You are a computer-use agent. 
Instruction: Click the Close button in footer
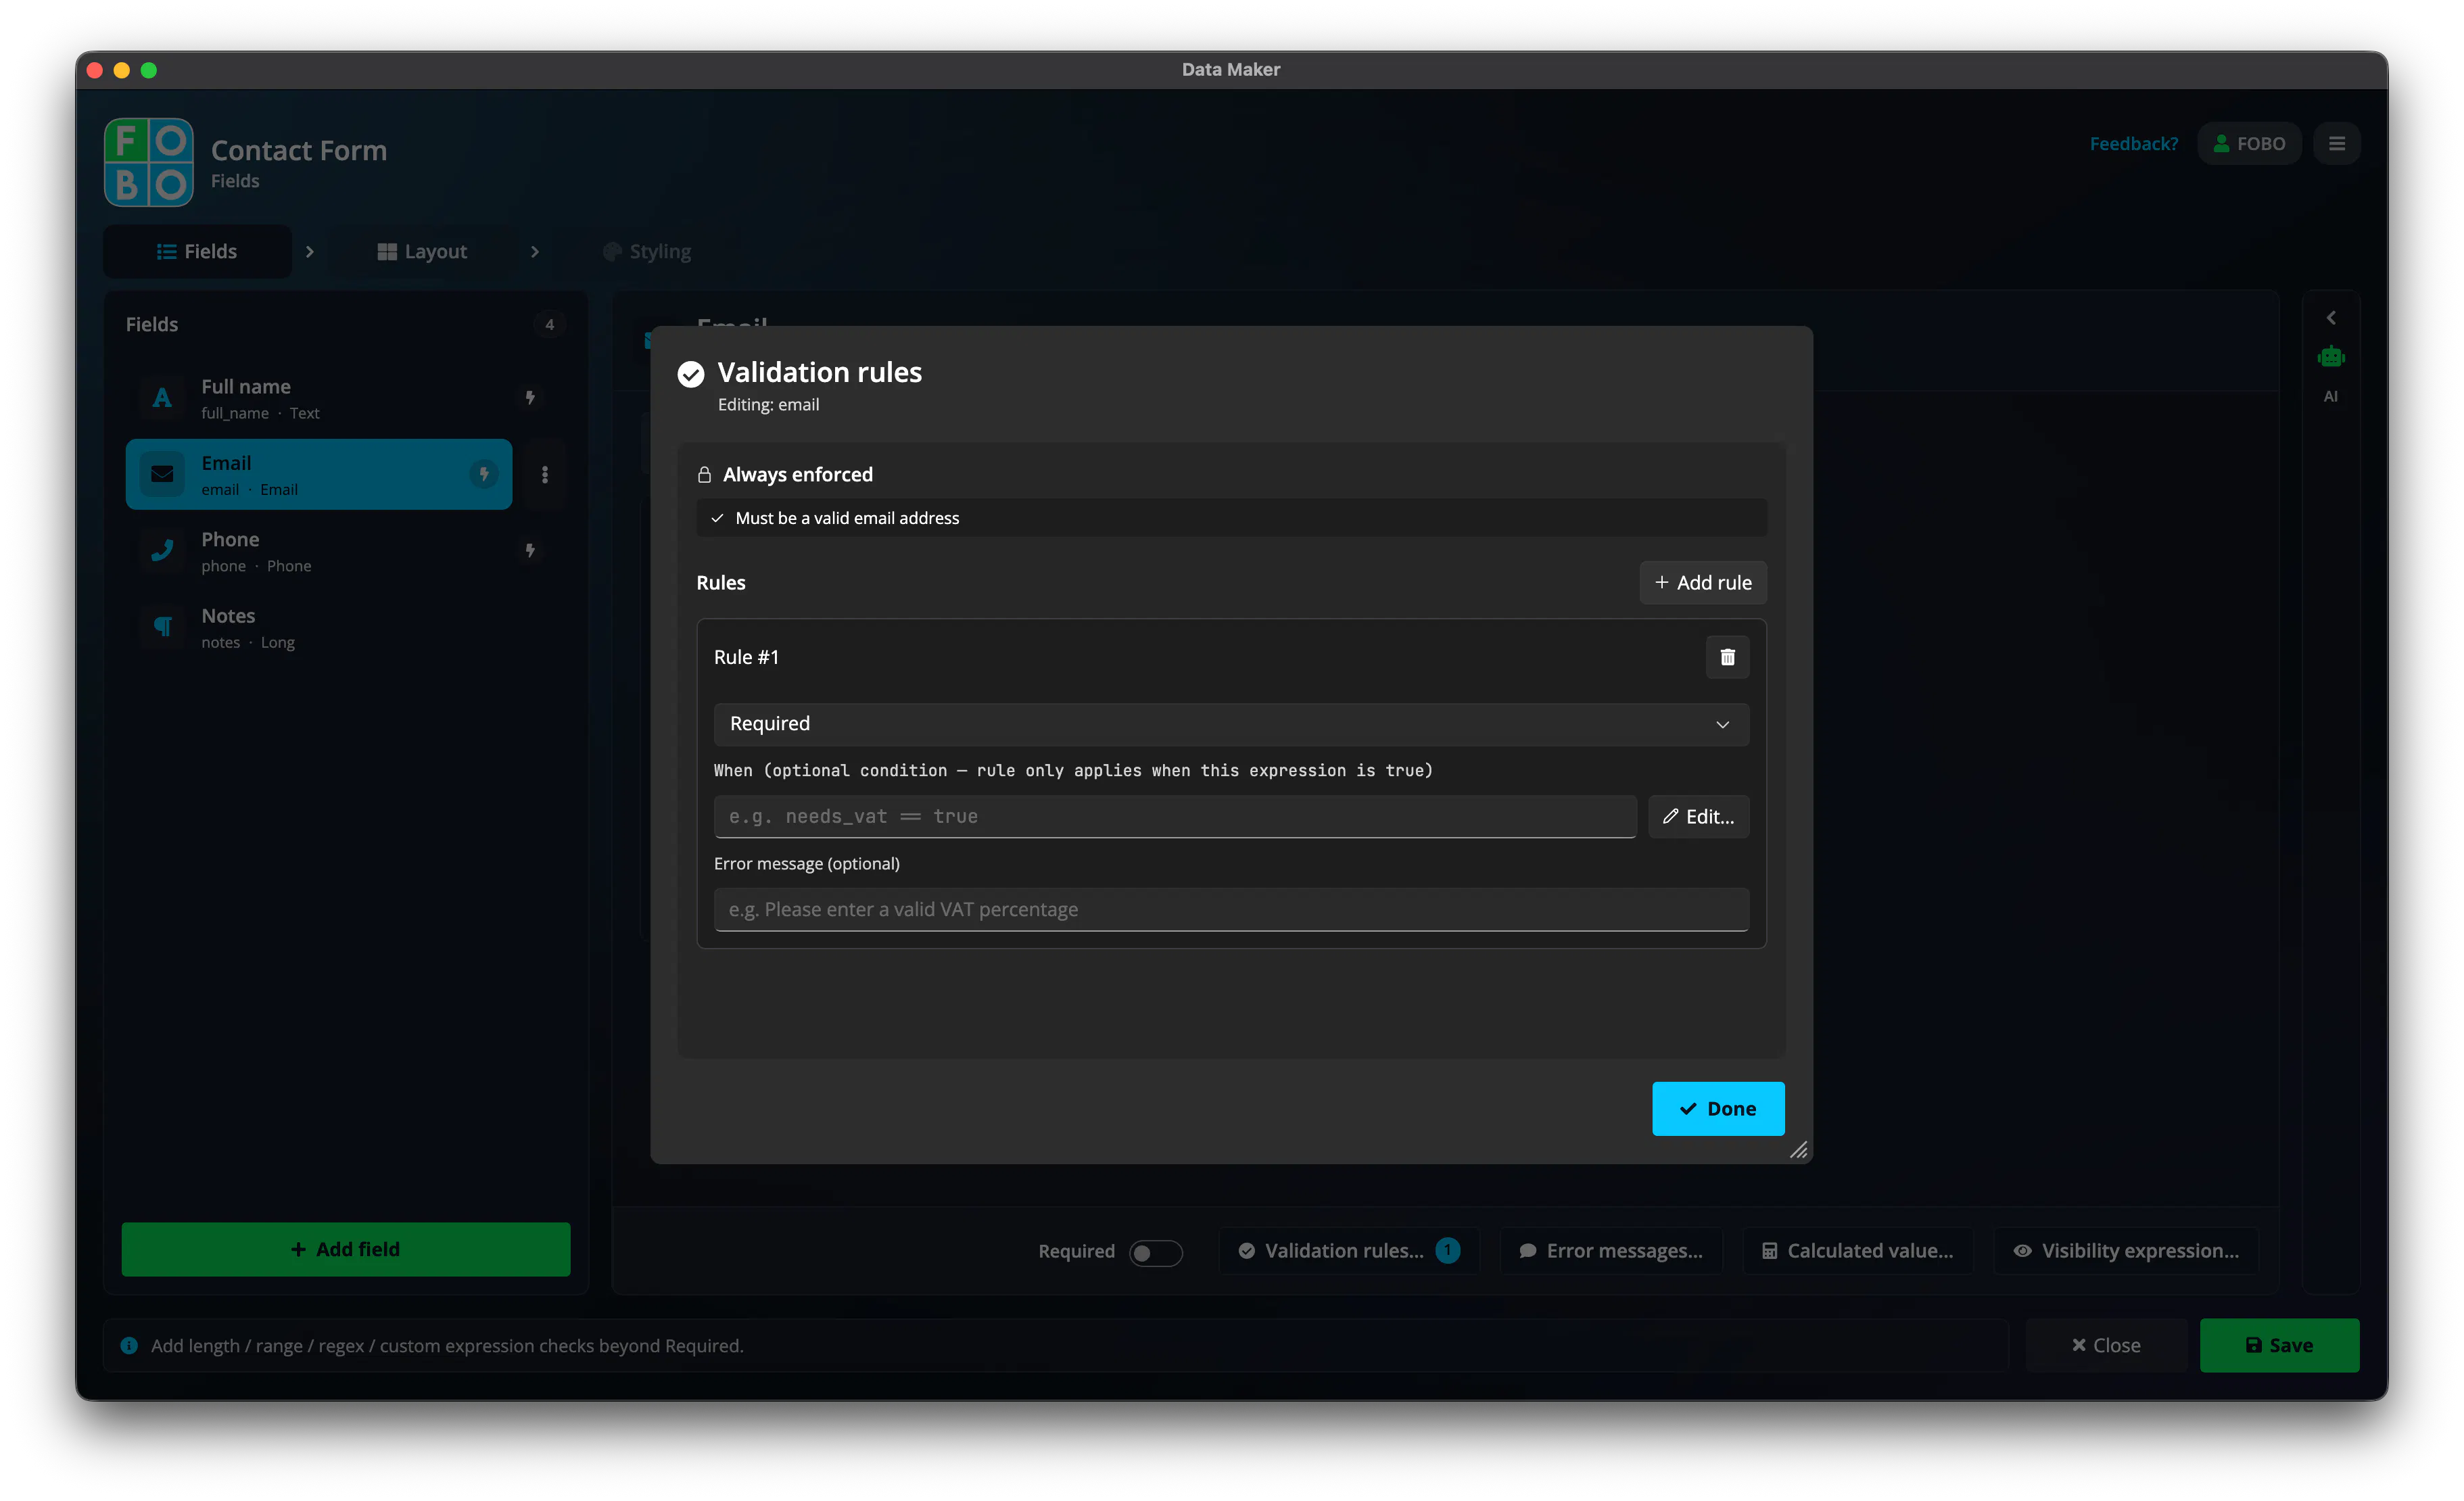point(2106,1345)
